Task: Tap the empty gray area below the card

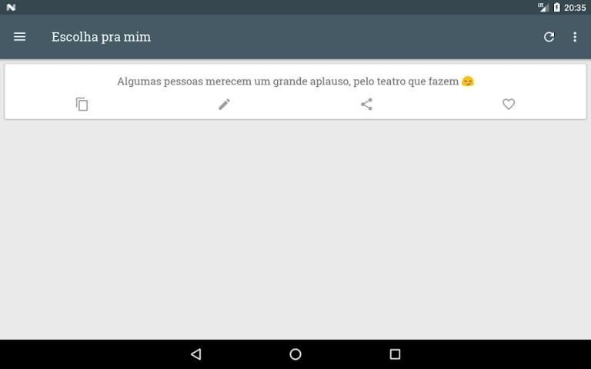Action: coord(295,230)
